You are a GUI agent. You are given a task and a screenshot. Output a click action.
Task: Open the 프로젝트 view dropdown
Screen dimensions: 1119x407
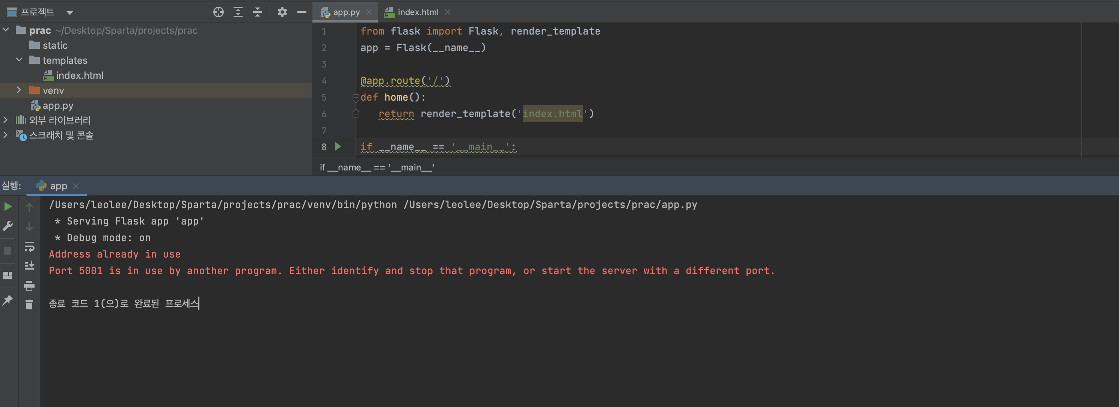(70, 13)
